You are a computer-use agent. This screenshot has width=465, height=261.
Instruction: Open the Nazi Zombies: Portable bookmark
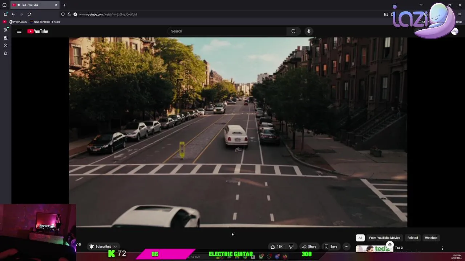coord(45,22)
